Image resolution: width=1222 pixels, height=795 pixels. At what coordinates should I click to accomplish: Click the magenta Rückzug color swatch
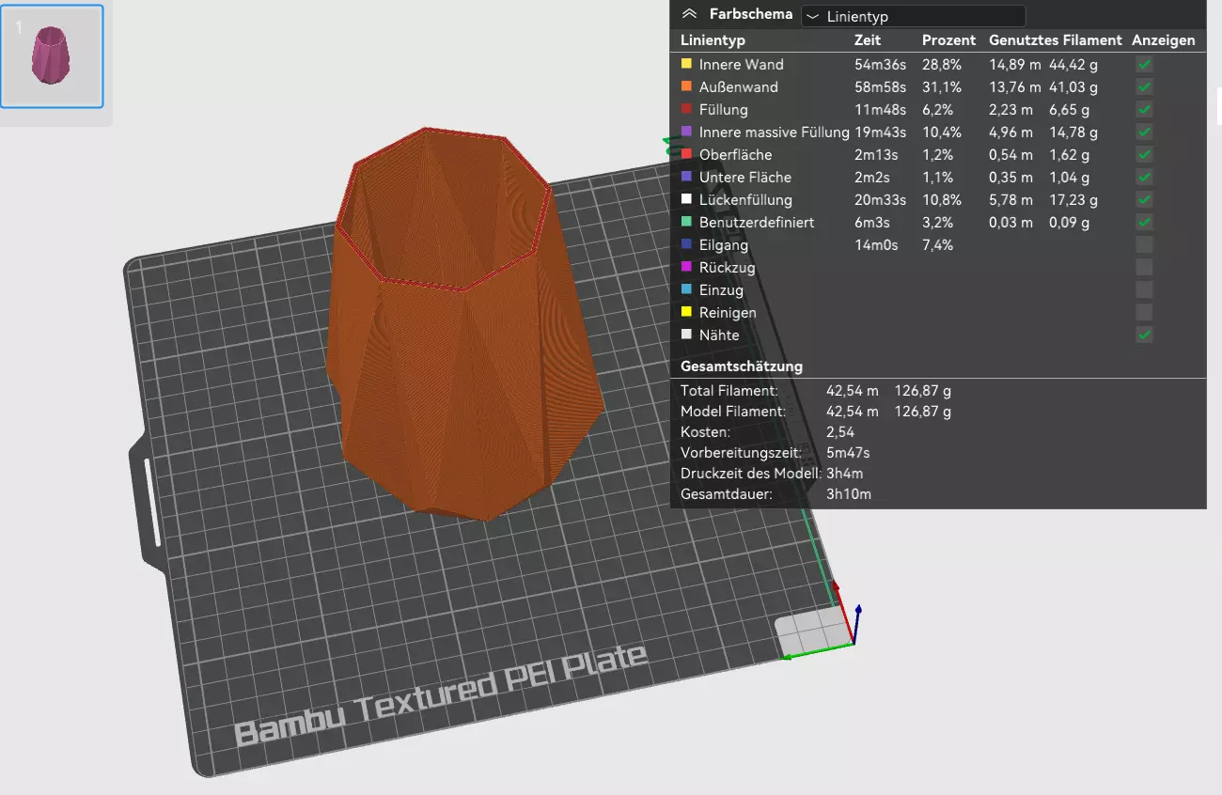(x=686, y=267)
